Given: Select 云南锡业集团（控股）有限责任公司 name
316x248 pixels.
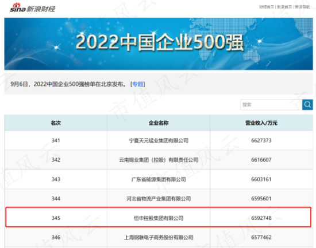Looking at the screenshot, I should [x=159, y=160].
